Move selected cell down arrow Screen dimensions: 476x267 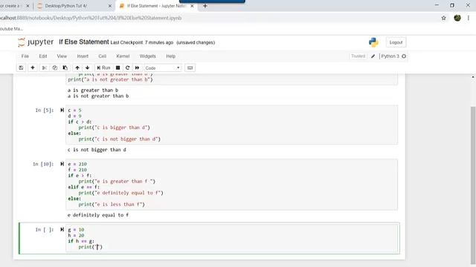[88, 67]
